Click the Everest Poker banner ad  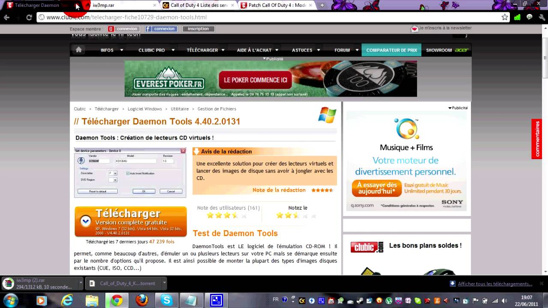271,79
